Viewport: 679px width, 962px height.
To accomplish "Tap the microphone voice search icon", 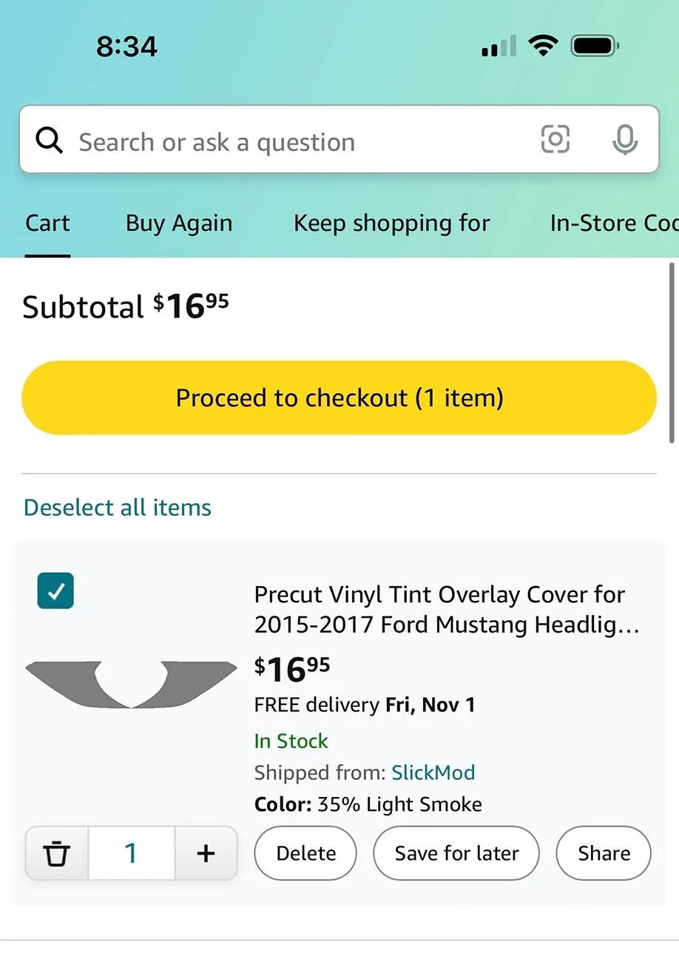I will coord(625,139).
